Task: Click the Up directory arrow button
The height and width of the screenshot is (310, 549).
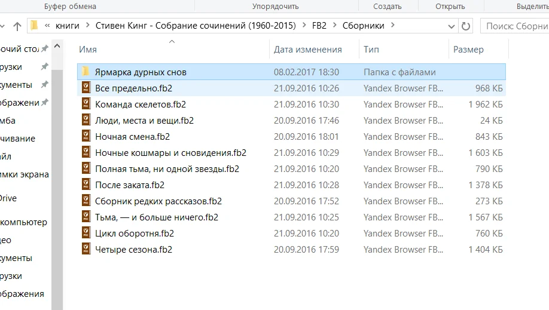Action: [x=17, y=26]
